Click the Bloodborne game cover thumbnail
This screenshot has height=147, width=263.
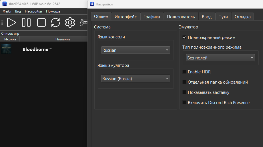pos(7,49)
